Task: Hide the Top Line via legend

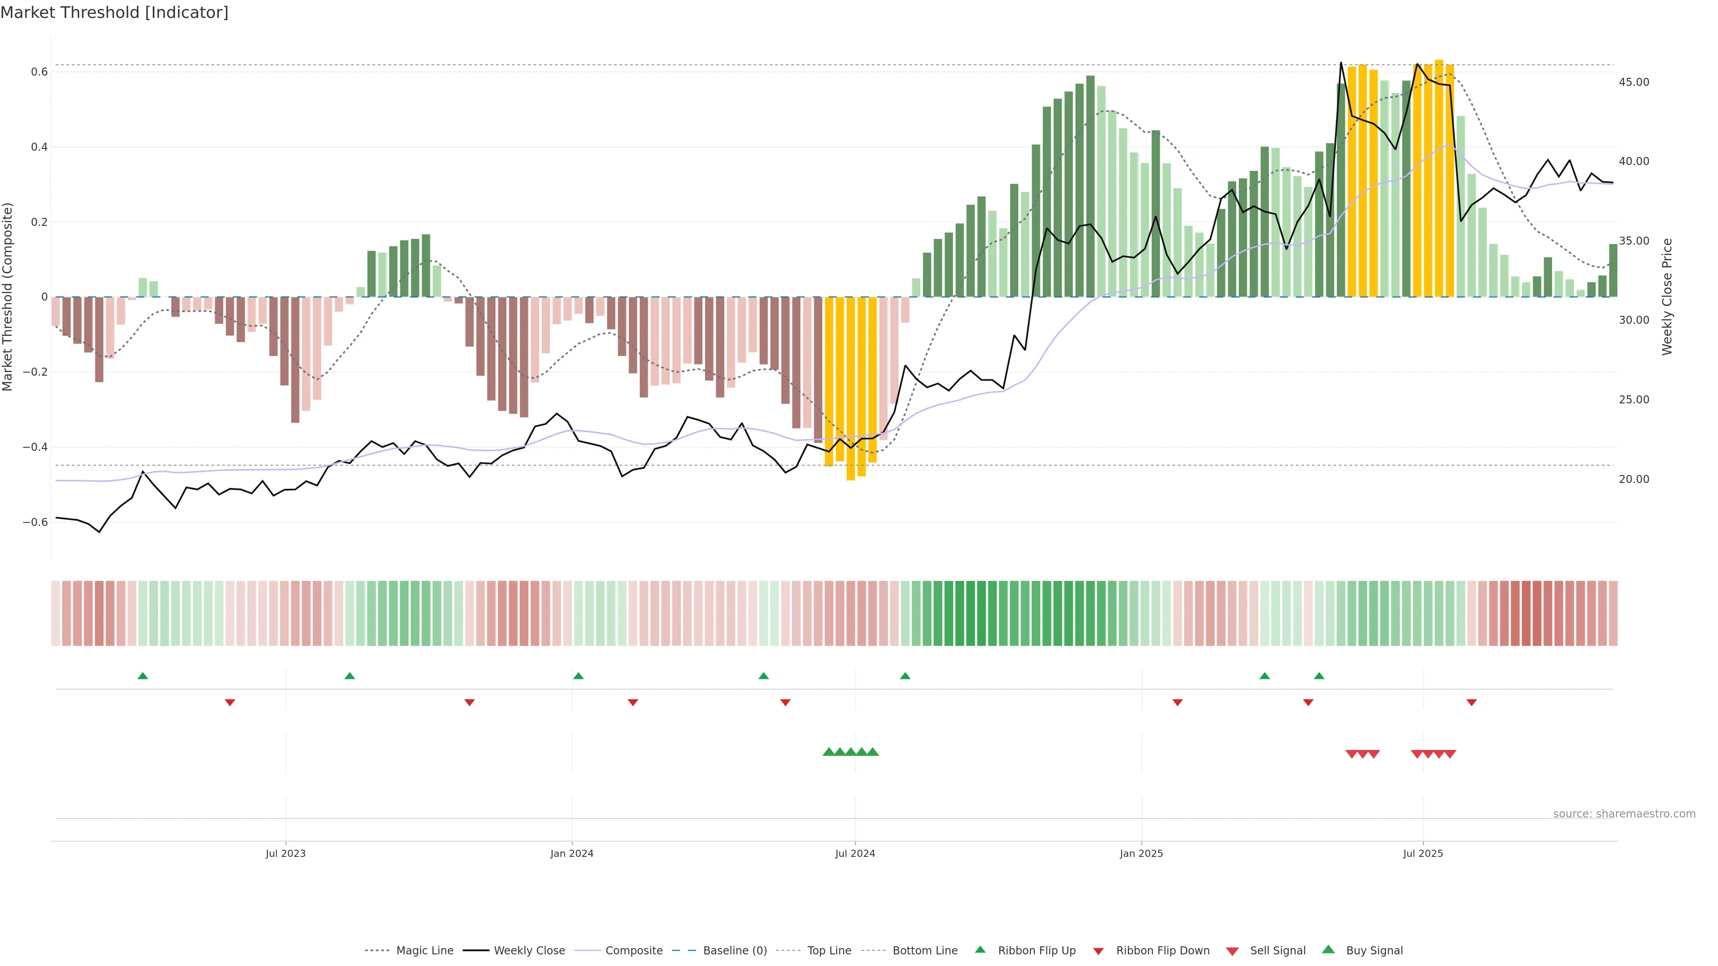Action: (829, 951)
